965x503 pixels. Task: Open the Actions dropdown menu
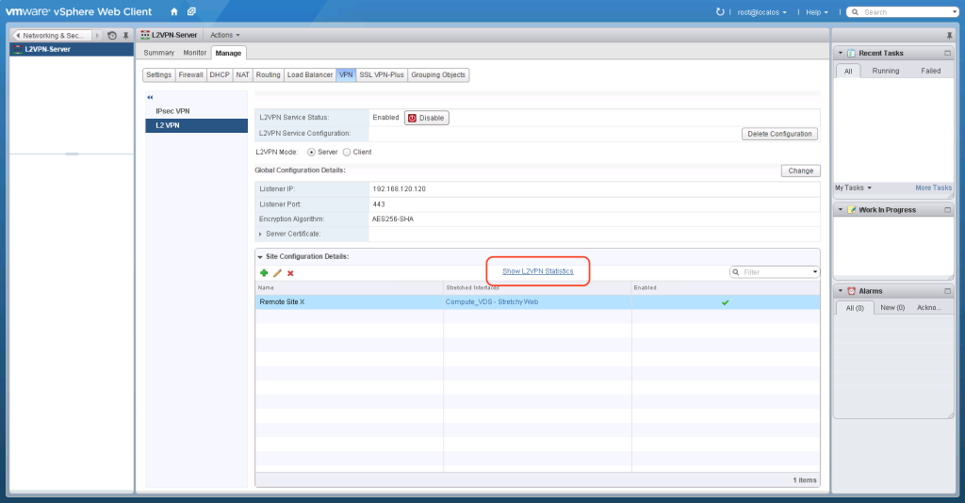click(x=224, y=35)
